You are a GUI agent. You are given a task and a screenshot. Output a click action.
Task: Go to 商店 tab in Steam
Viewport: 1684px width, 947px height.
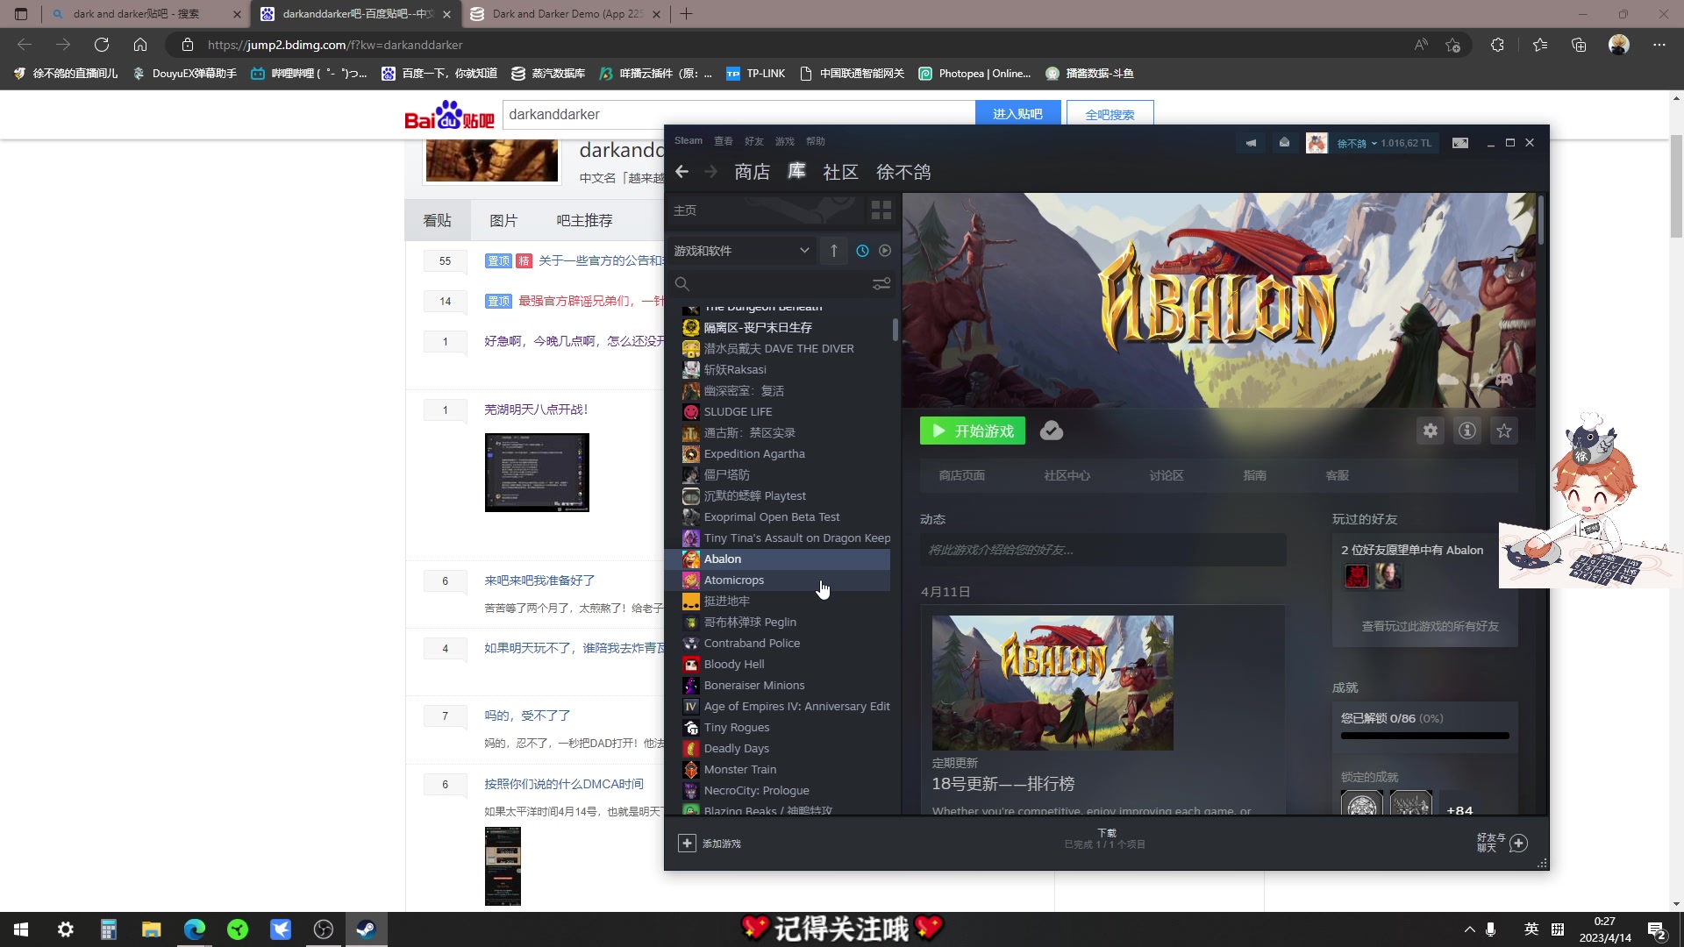click(752, 172)
